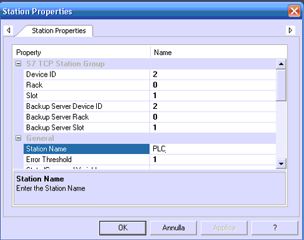Confirm with the OK button
304x240 pixels.
(x=123, y=228)
